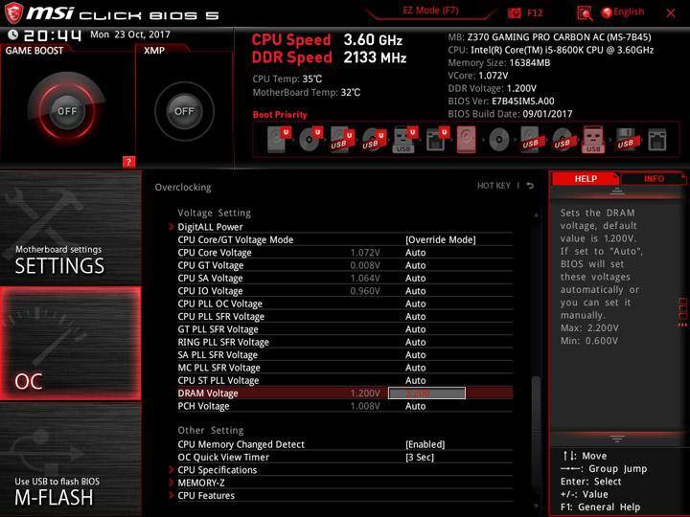Select the highlighted legacy hard disk boot icon
Screen dimensions: 690x517
coord(466,140)
